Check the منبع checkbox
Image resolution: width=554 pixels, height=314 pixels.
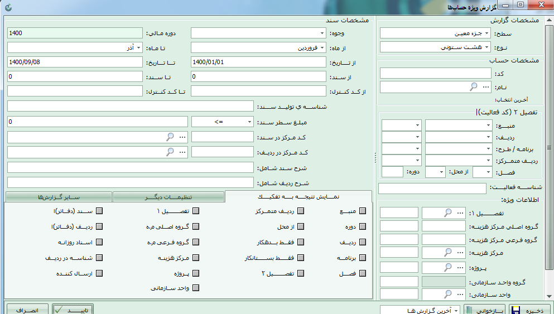point(363,211)
